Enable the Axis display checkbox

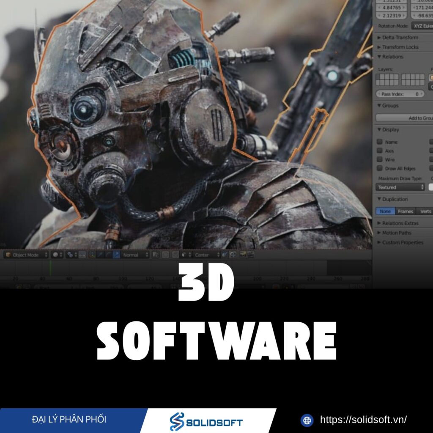(380, 151)
